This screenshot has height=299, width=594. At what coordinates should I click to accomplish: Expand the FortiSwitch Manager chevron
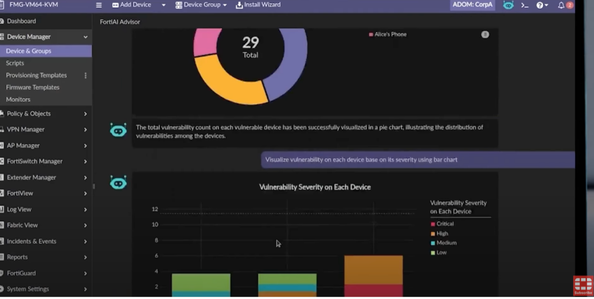point(85,162)
